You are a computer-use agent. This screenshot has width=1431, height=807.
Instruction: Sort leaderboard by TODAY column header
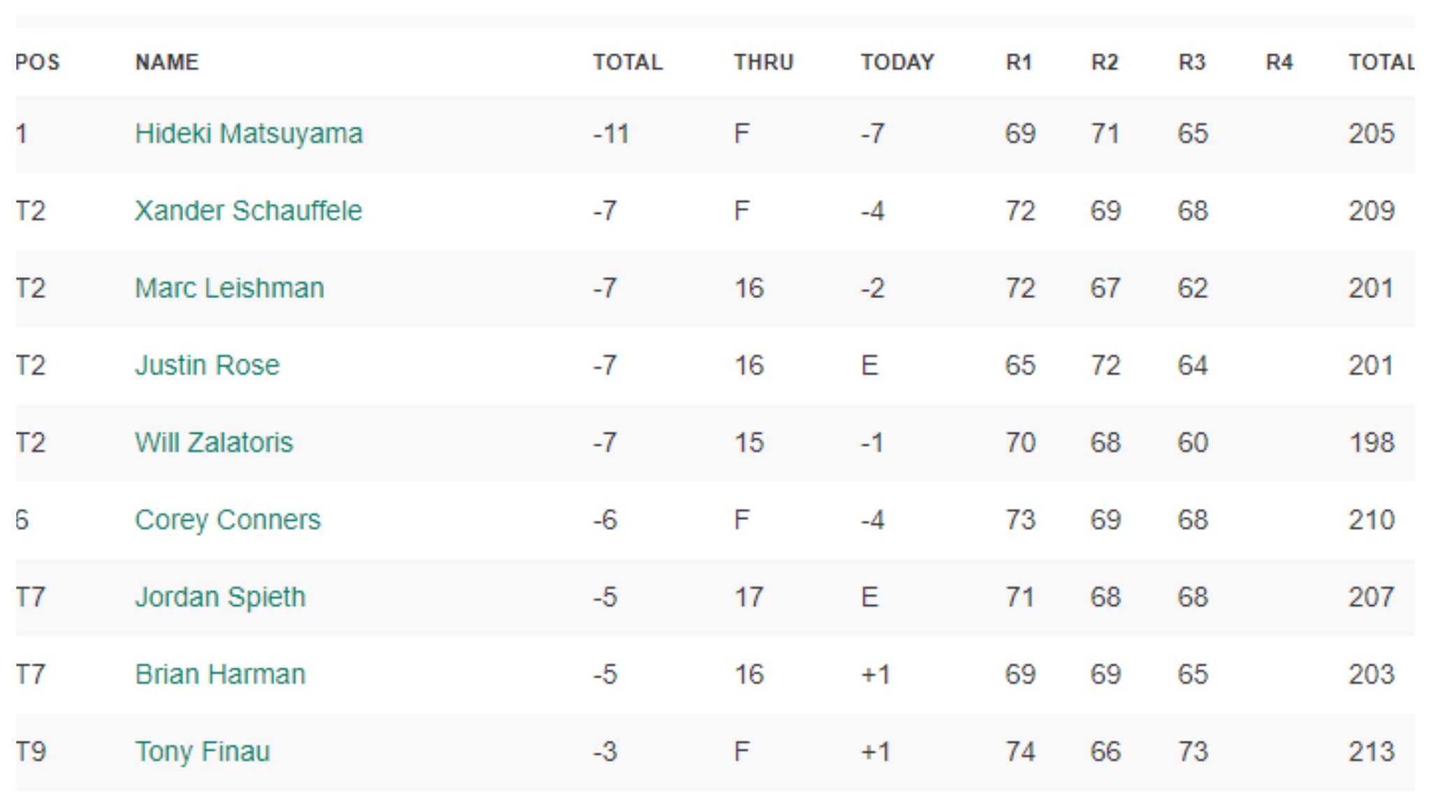(897, 62)
